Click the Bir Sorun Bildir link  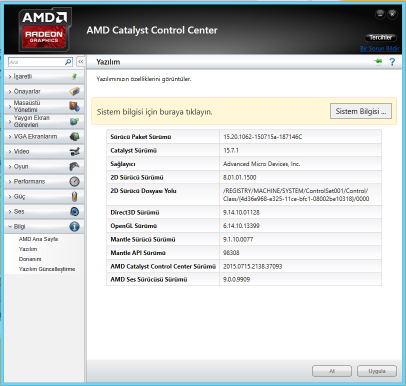point(379,48)
